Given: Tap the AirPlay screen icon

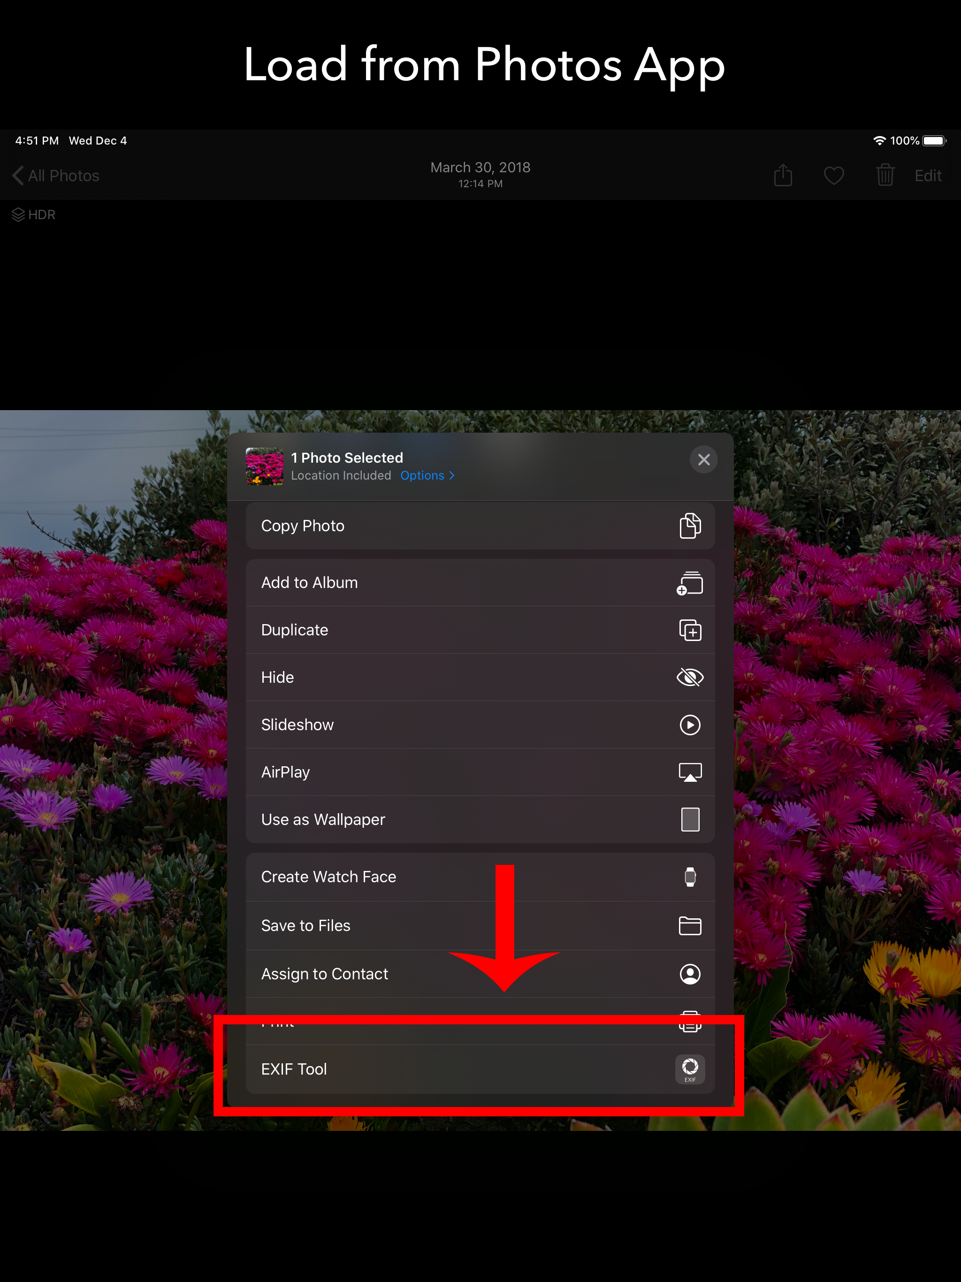Looking at the screenshot, I should click(690, 772).
